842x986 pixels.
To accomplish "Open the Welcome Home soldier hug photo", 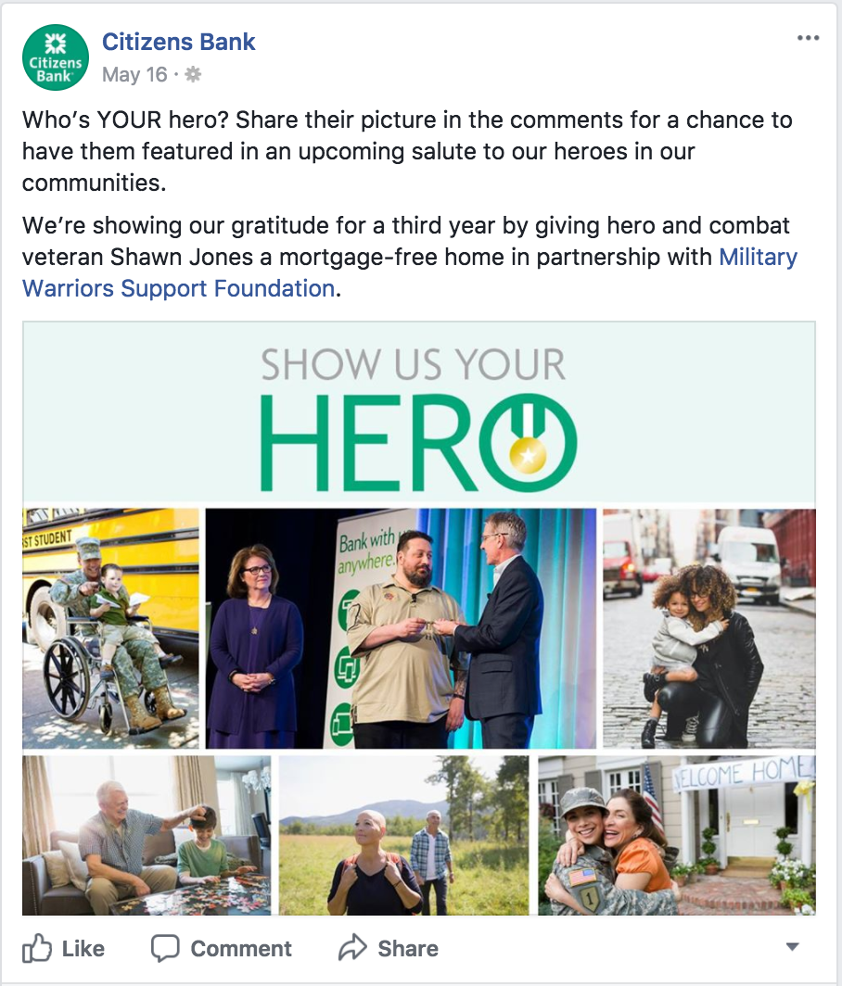I will [677, 835].
